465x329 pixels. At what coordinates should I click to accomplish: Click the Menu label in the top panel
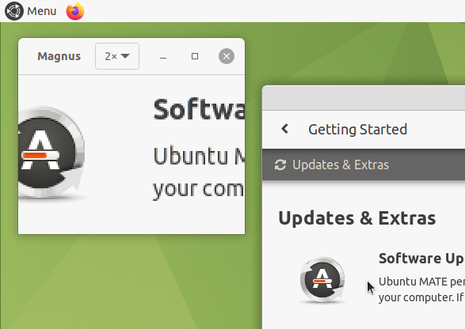click(x=41, y=11)
